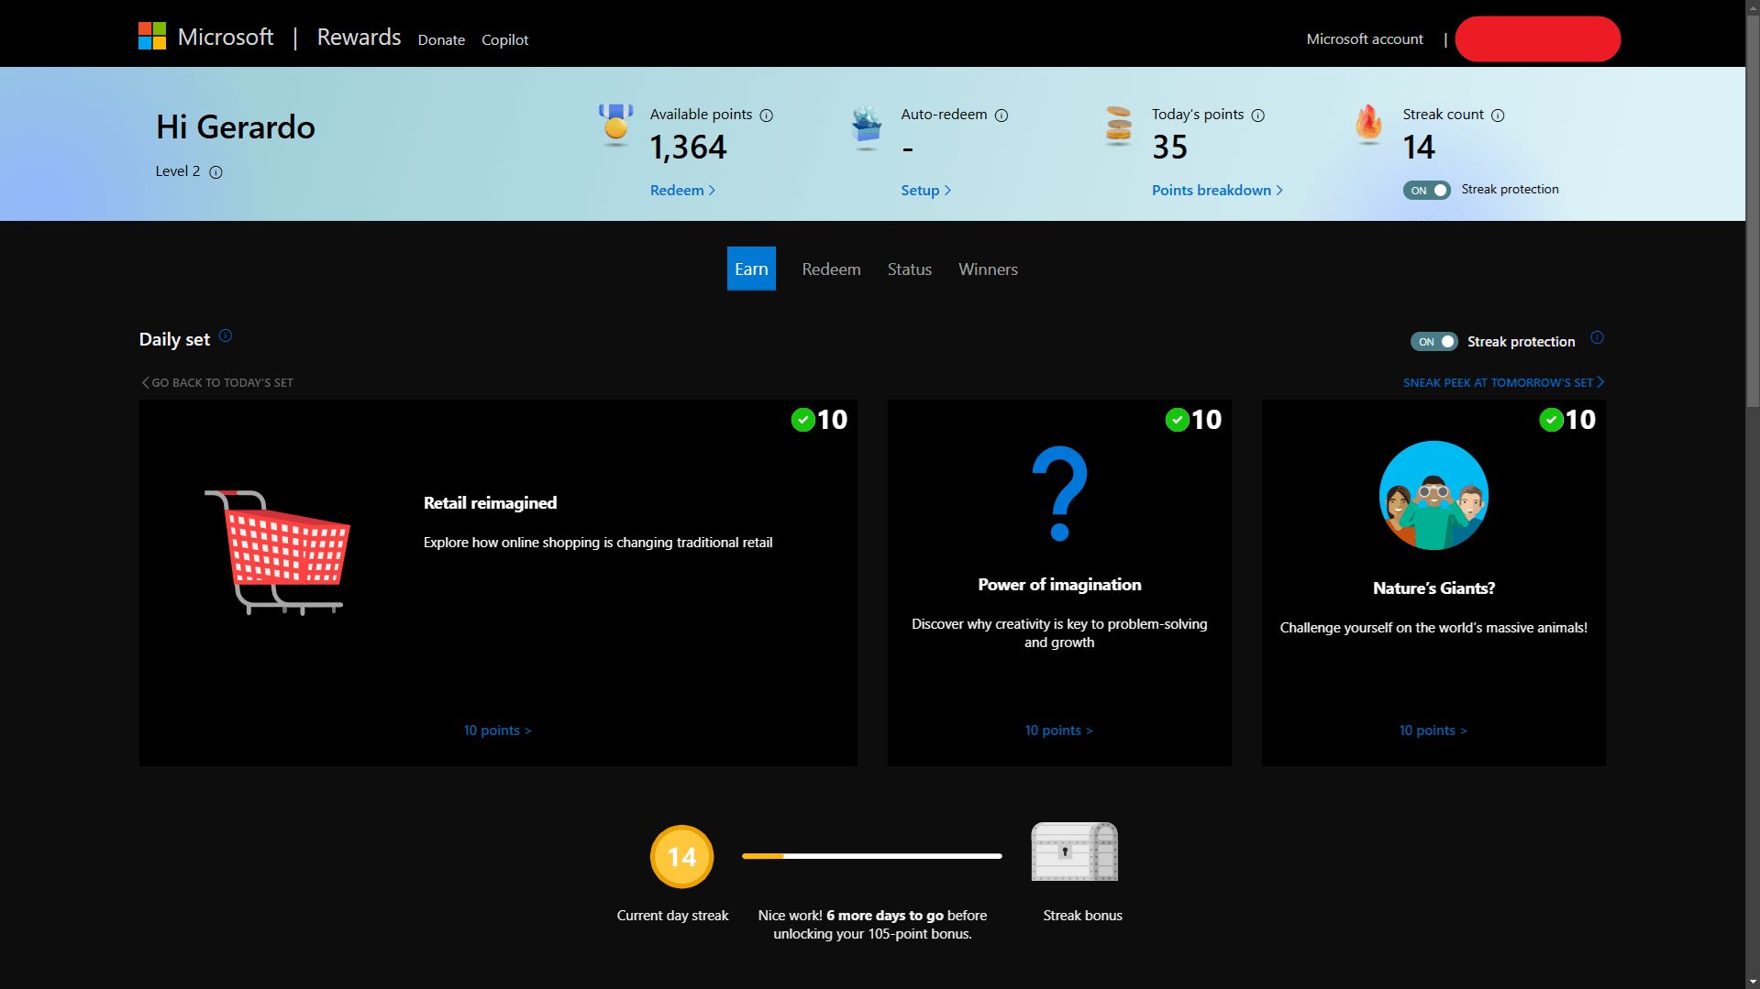1760x989 pixels.
Task: Click green checkmark on Retail reimagined card
Action: pyautogui.click(x=803, y=420)
